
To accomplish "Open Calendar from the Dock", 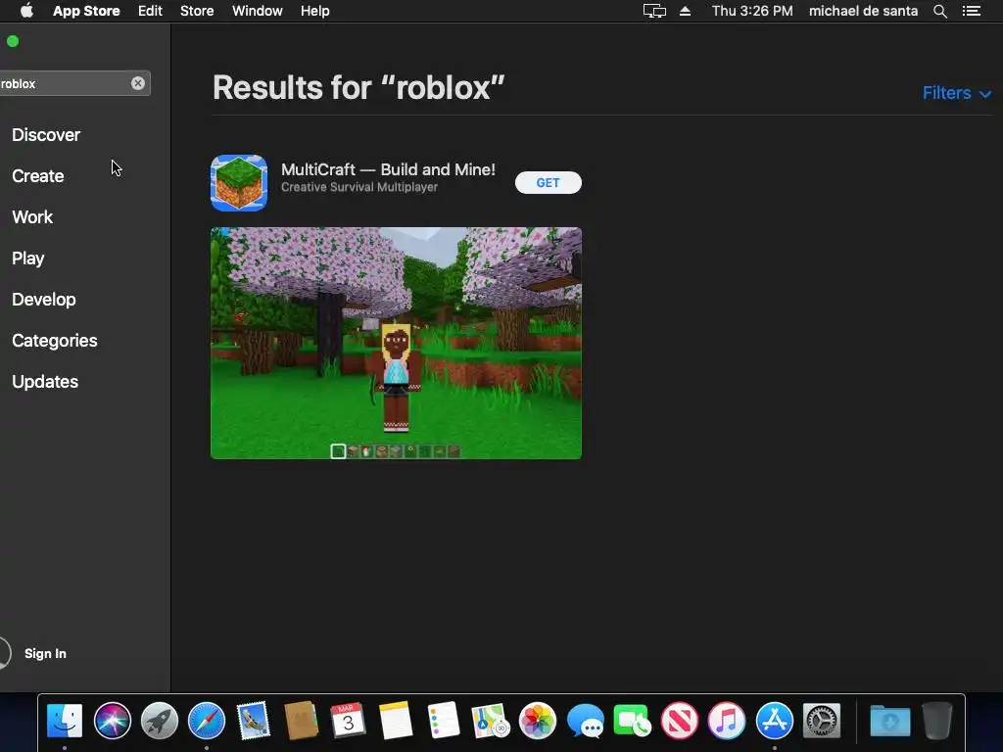I will coord(348,721).
